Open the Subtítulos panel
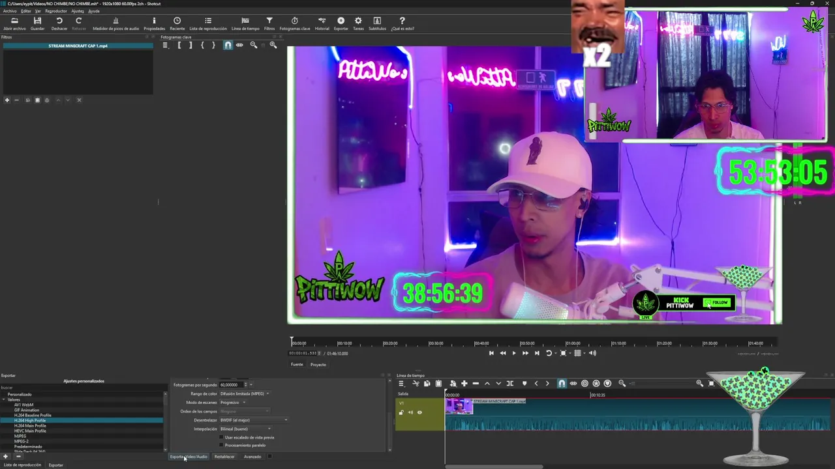The width and height of the screenshot is (835, 469). (377, 24)
